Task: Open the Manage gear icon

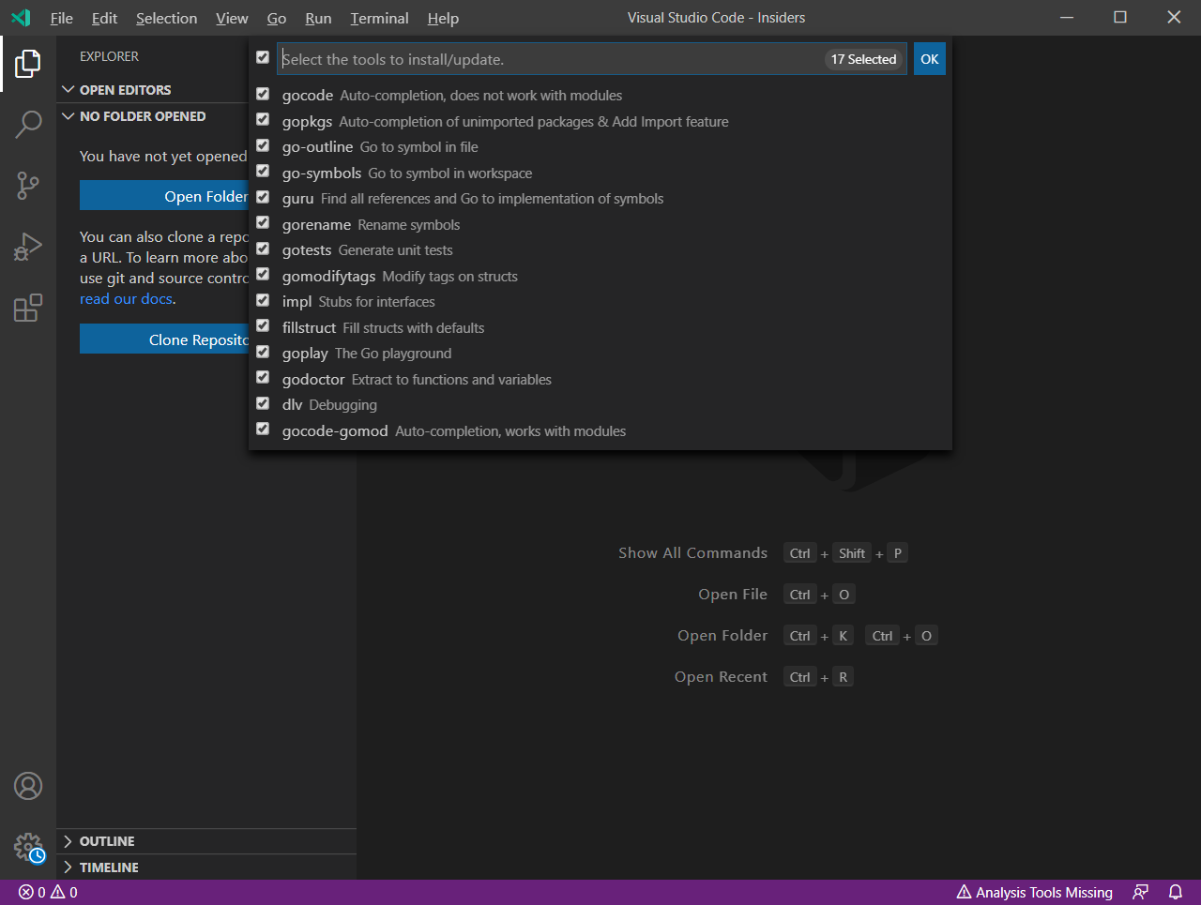Action: click(x=28, y=848)
